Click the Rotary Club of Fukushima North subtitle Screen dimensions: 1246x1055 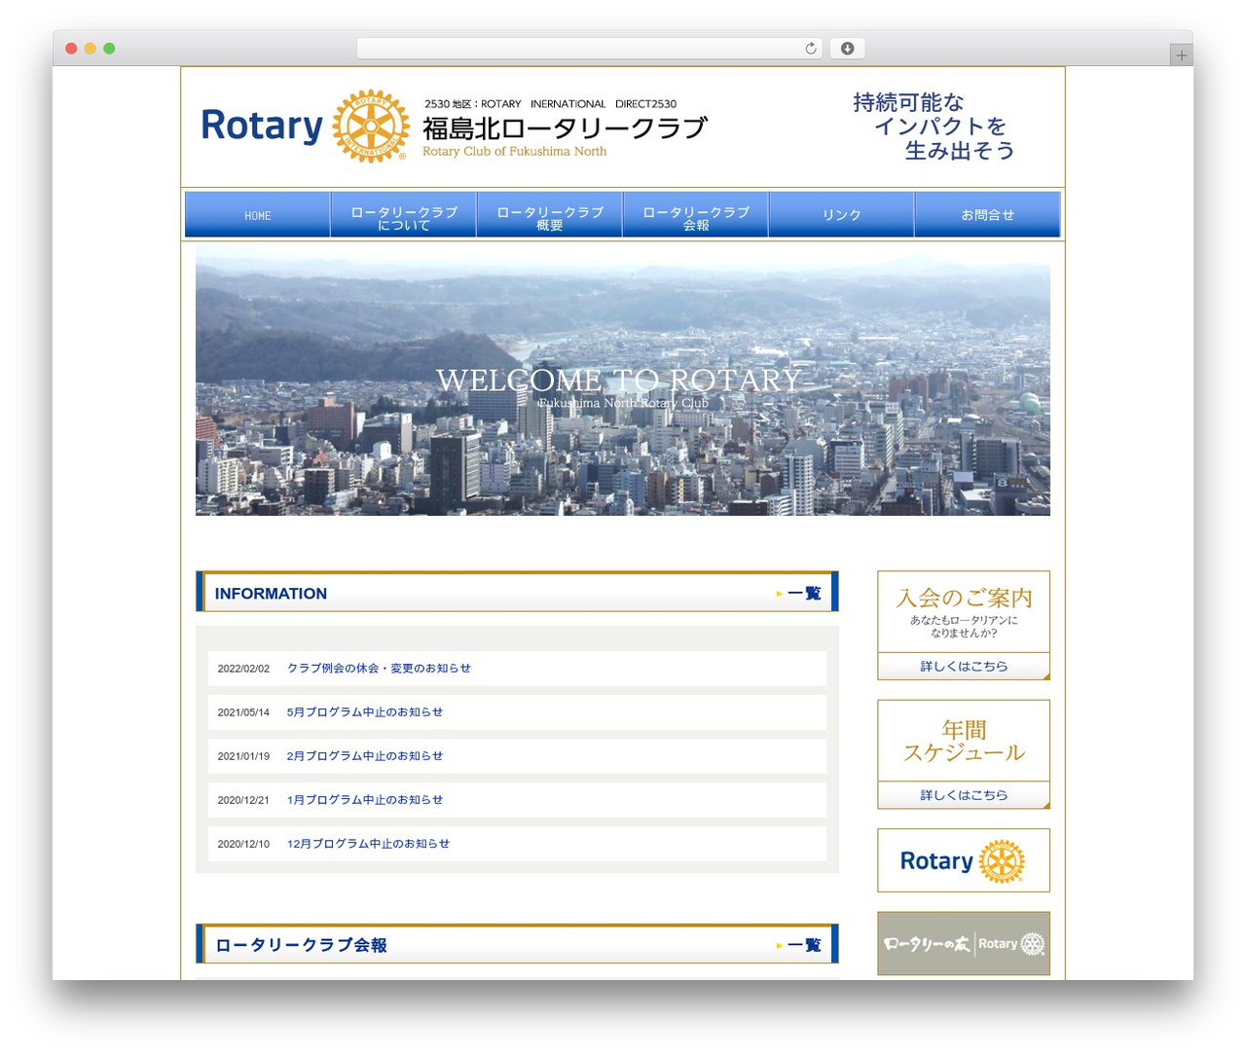click(x=514, y=152)
